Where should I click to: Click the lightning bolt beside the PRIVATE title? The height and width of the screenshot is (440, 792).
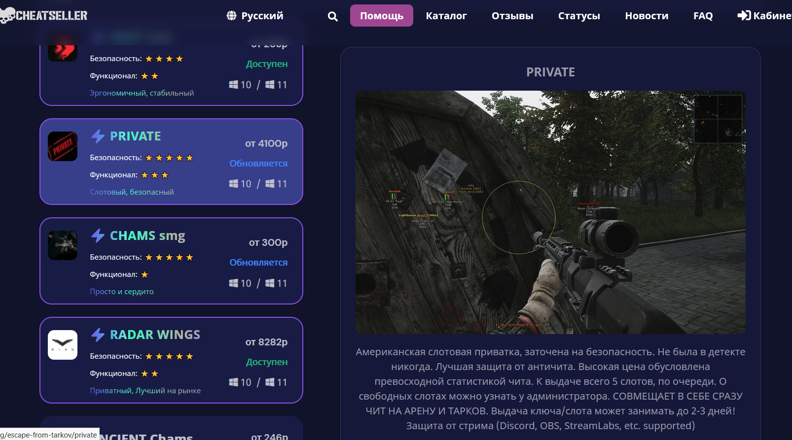pos(98,136)
